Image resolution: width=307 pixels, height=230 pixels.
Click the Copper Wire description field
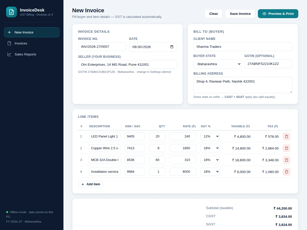[105, 148]
